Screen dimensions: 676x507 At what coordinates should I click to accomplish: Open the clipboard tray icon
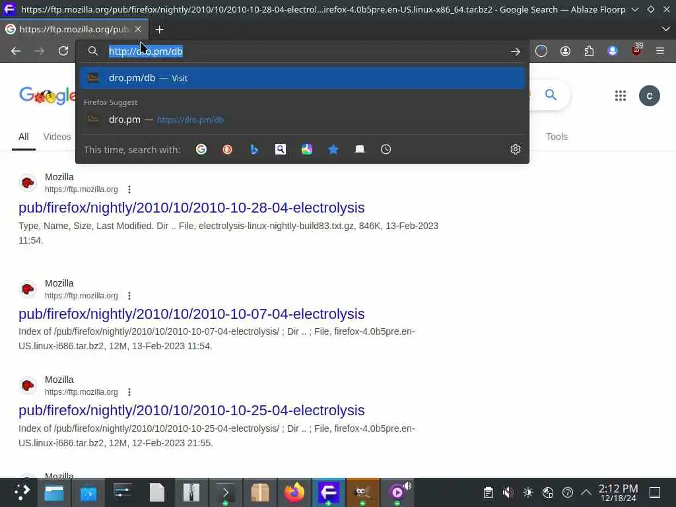pos(488,492)
